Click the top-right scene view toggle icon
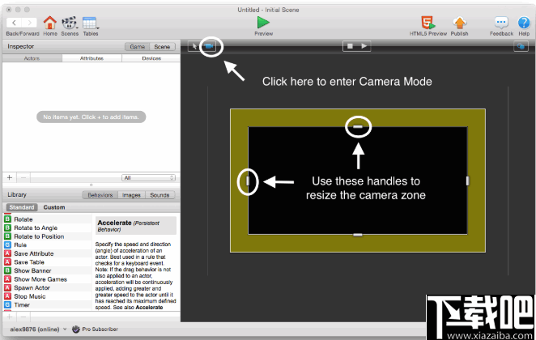The height and width of the screenshot is (340, 536). pyautogui.click(x=521, y=46)
